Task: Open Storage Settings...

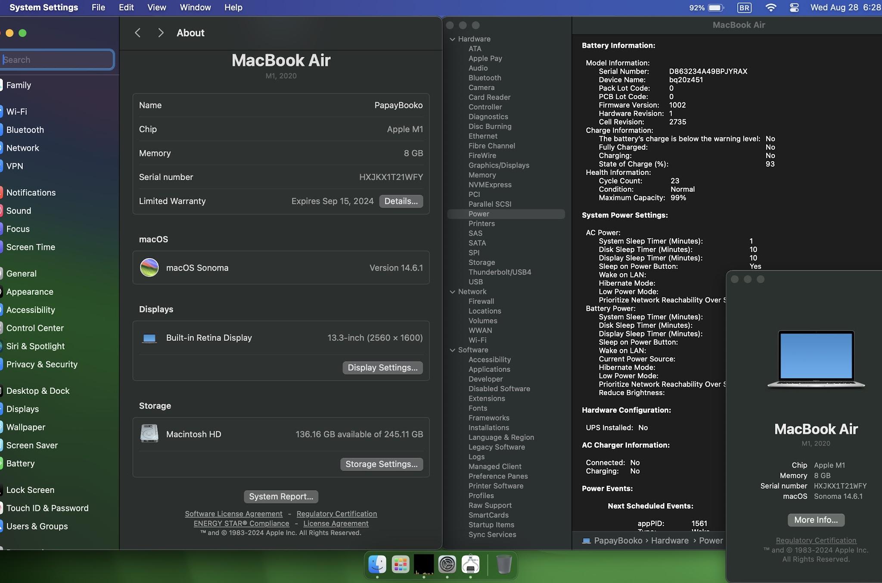Action: [382, 464]
